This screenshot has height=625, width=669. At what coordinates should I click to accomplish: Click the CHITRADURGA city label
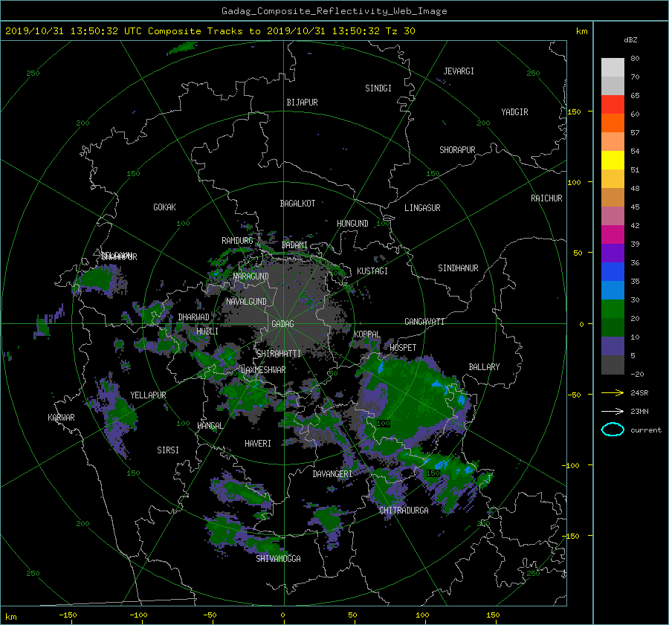(404, 511)
